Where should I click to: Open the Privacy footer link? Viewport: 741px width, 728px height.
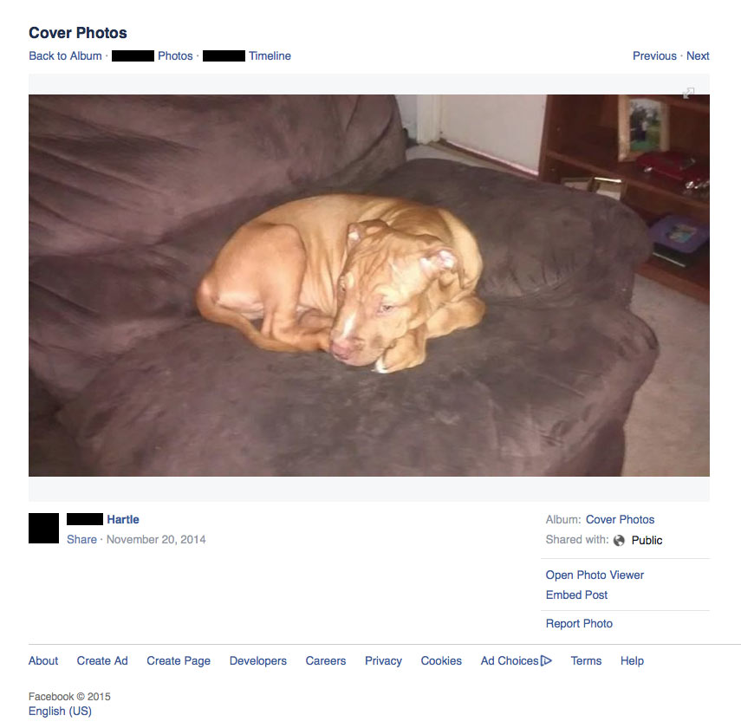coord(383,661)
